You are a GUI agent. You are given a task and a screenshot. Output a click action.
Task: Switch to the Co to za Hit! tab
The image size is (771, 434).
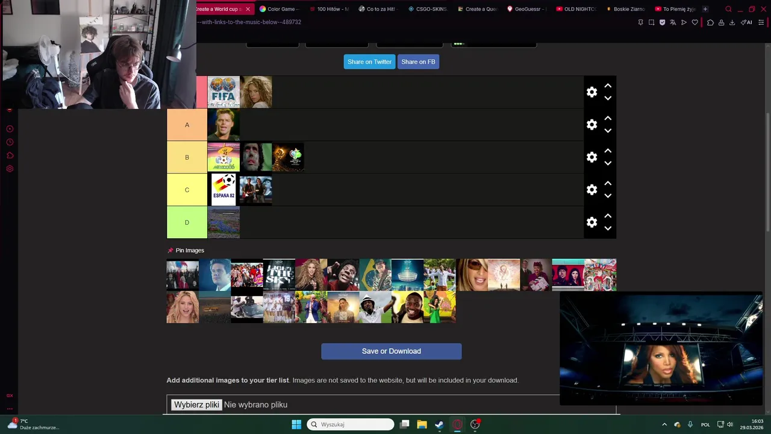click(x=378, y=9)
